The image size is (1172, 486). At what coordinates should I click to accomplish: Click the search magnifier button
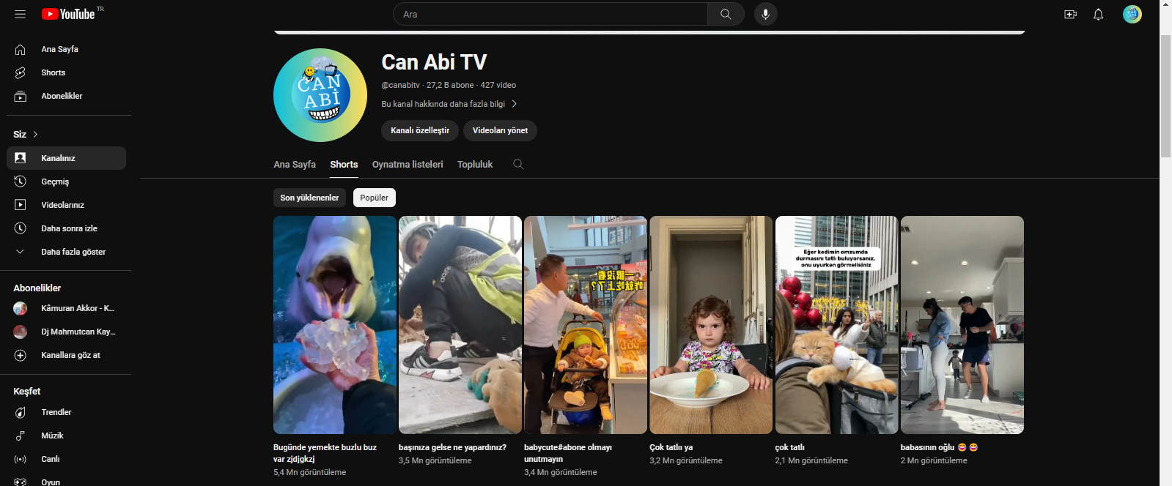(x=726, y=14)
